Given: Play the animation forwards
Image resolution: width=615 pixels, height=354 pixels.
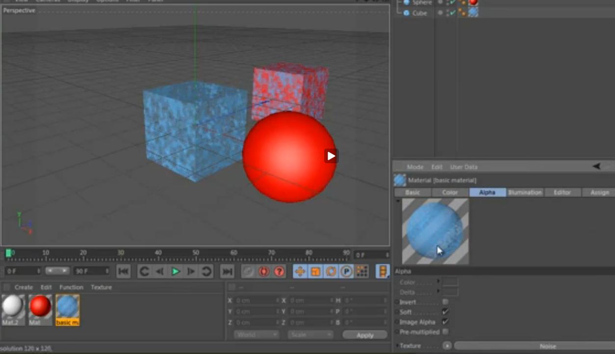Looking at the screenshot, I should pos(175,271).
